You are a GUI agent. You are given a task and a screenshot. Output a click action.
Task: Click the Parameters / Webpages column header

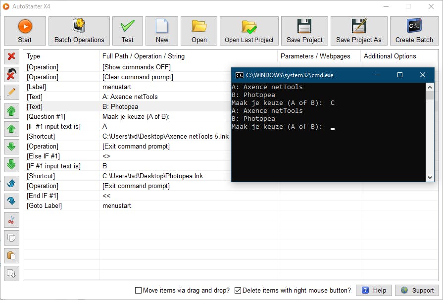tap(319, 56)
